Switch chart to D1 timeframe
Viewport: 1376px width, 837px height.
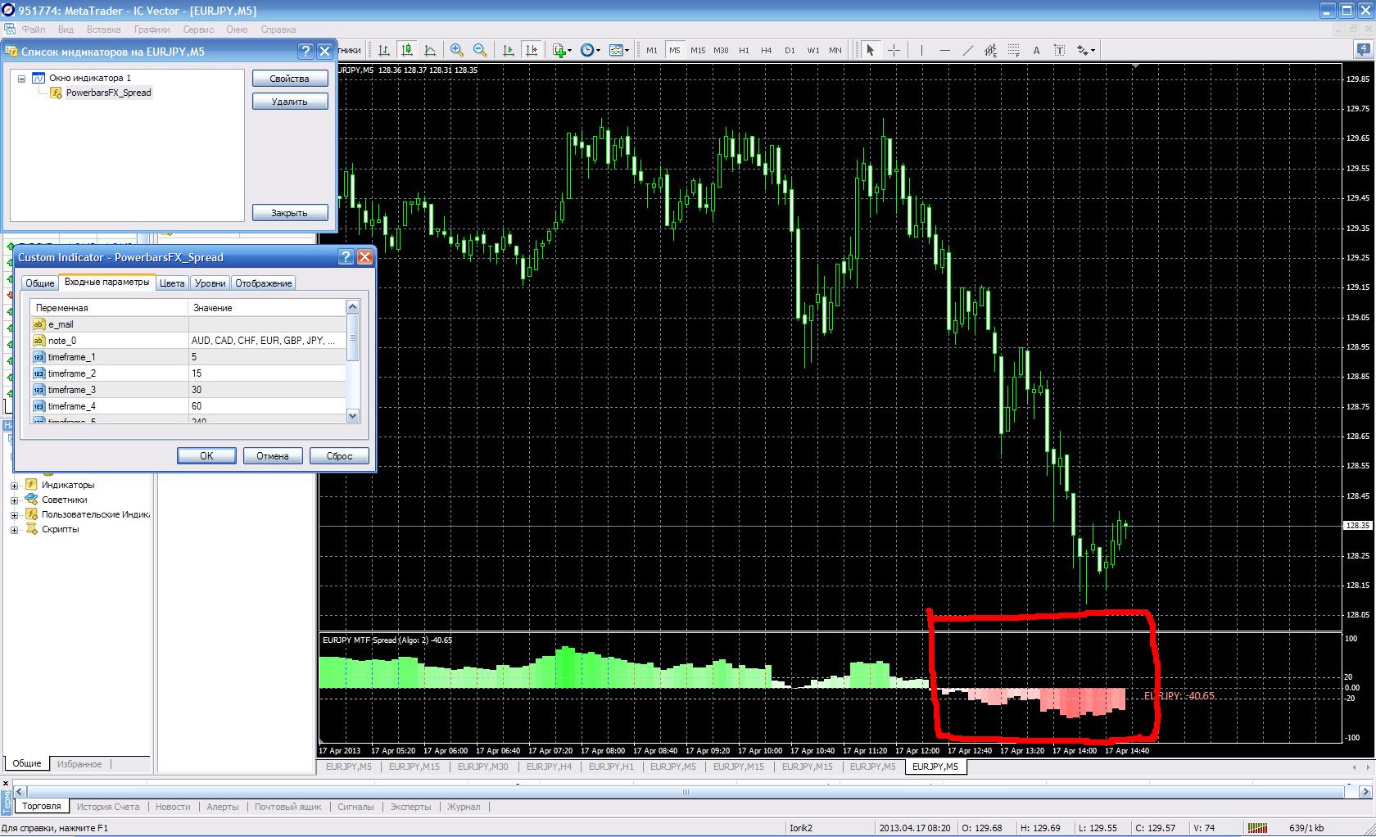click(790, 50)
